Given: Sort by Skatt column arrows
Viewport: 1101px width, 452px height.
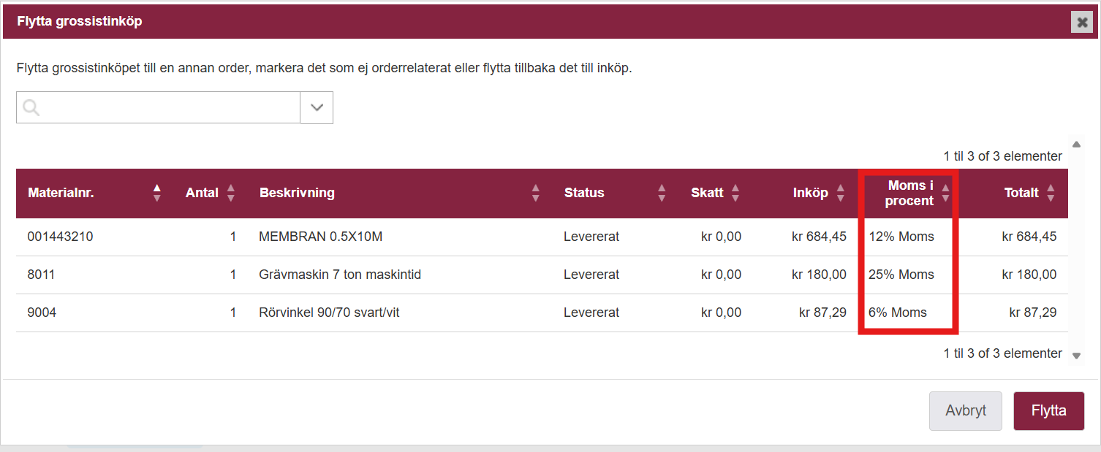Looking at the screenshot, I should point(735,193).
